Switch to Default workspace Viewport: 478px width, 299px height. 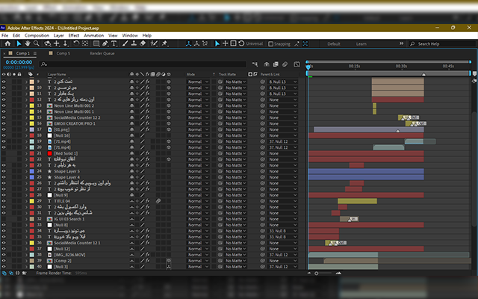click(x=334, y=44)
